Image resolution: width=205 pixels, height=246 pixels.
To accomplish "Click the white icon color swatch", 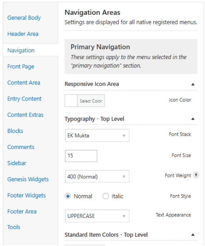I will click(71, 101).
